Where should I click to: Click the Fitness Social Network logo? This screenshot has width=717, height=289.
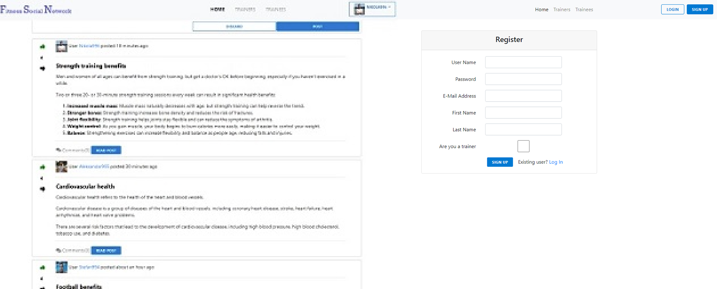[x=36, y=10]
